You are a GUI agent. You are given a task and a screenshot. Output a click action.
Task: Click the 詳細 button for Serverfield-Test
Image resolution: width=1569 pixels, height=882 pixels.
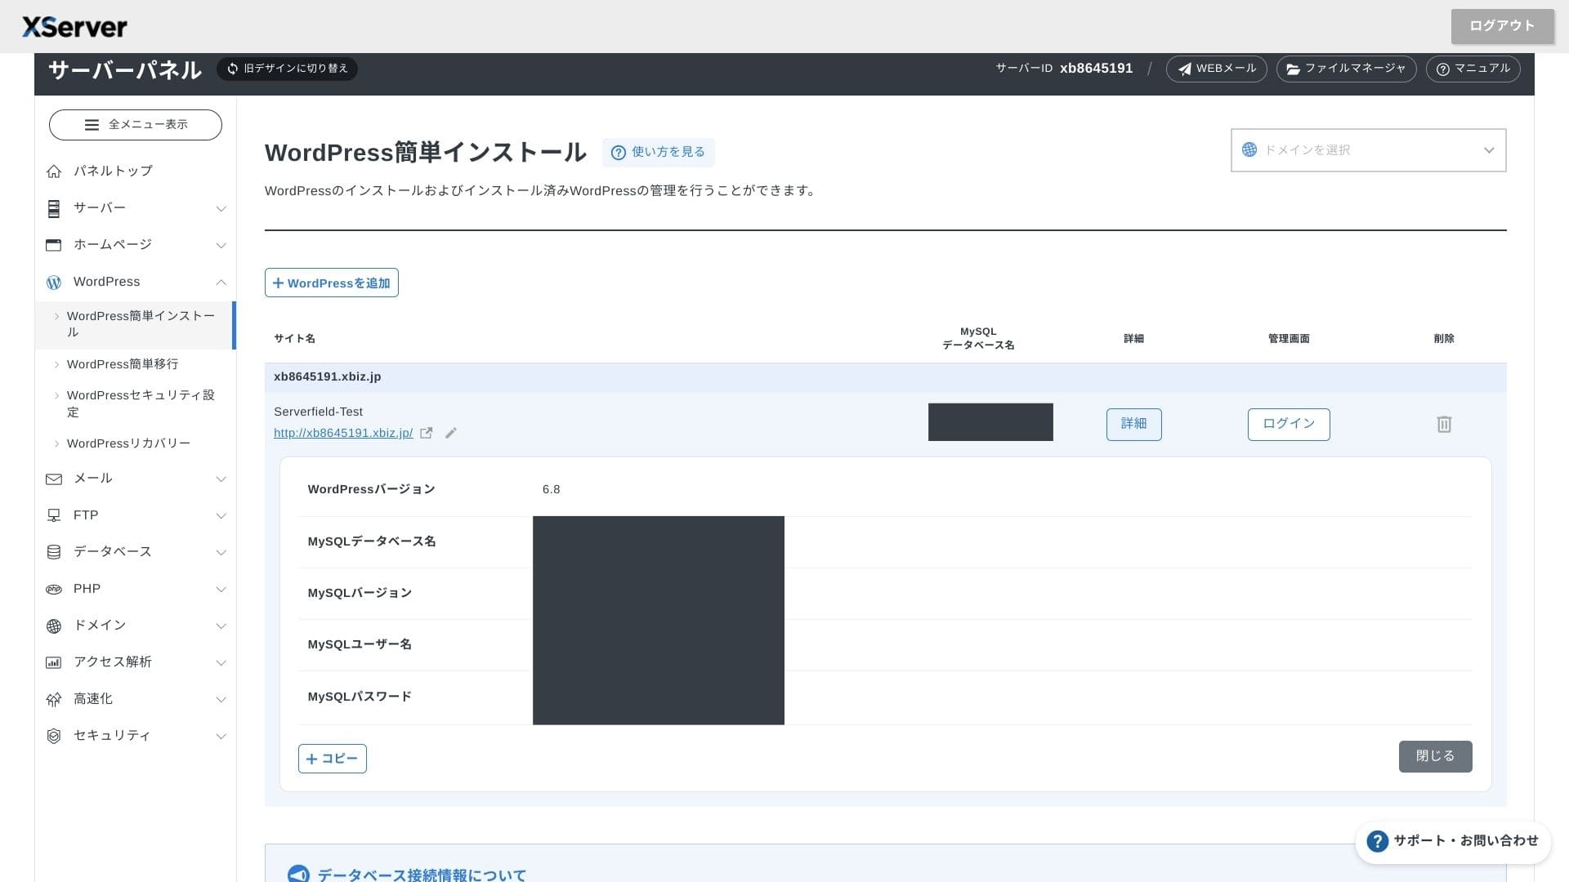[1134, 424]
